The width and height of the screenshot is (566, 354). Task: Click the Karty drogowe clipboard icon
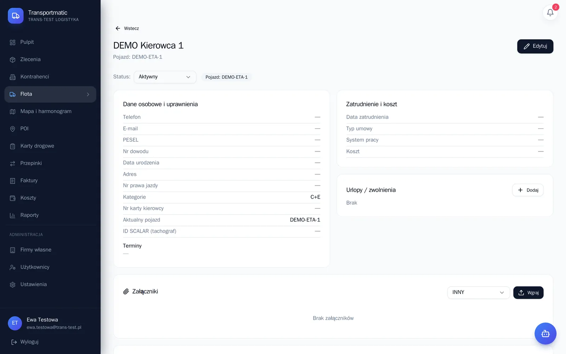coord(13,146)
